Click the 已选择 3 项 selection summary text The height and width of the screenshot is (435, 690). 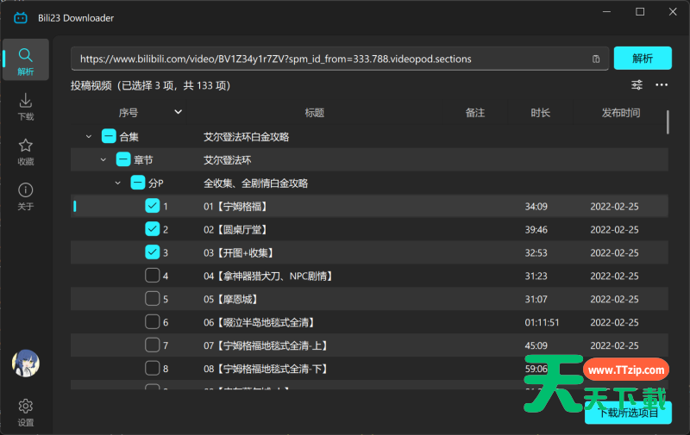click(x=148, y=85)
